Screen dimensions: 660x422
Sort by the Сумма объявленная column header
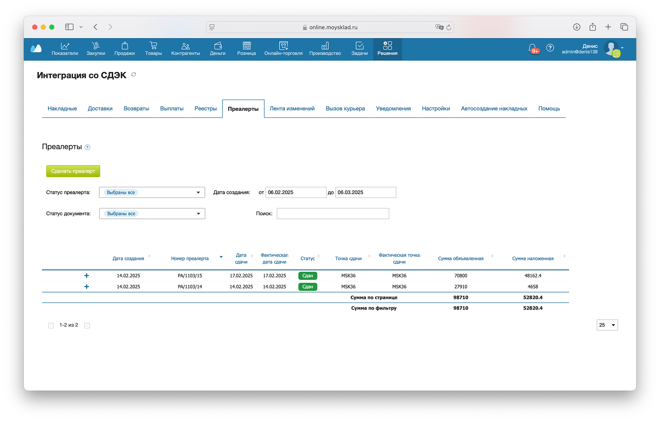461,258
